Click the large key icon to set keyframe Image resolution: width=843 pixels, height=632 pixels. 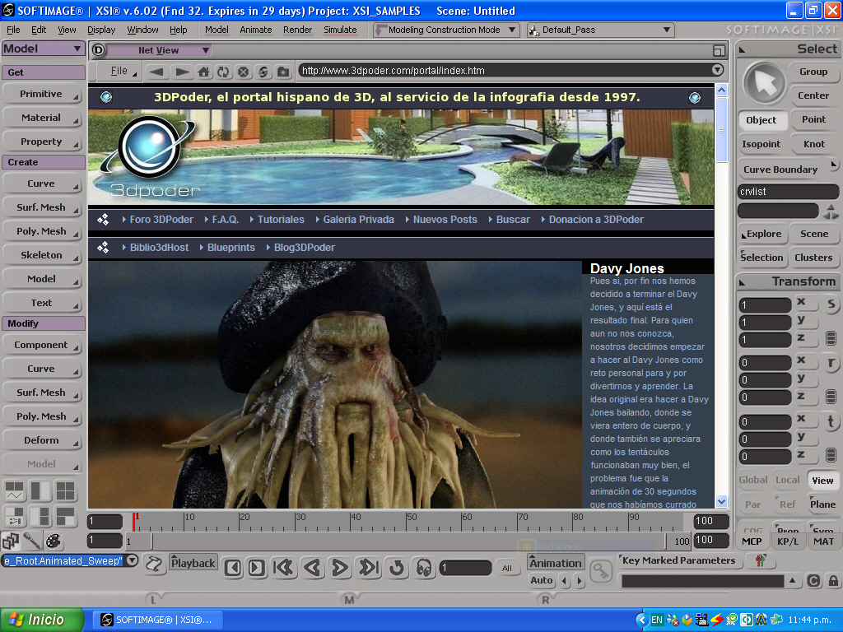[600, 571]
